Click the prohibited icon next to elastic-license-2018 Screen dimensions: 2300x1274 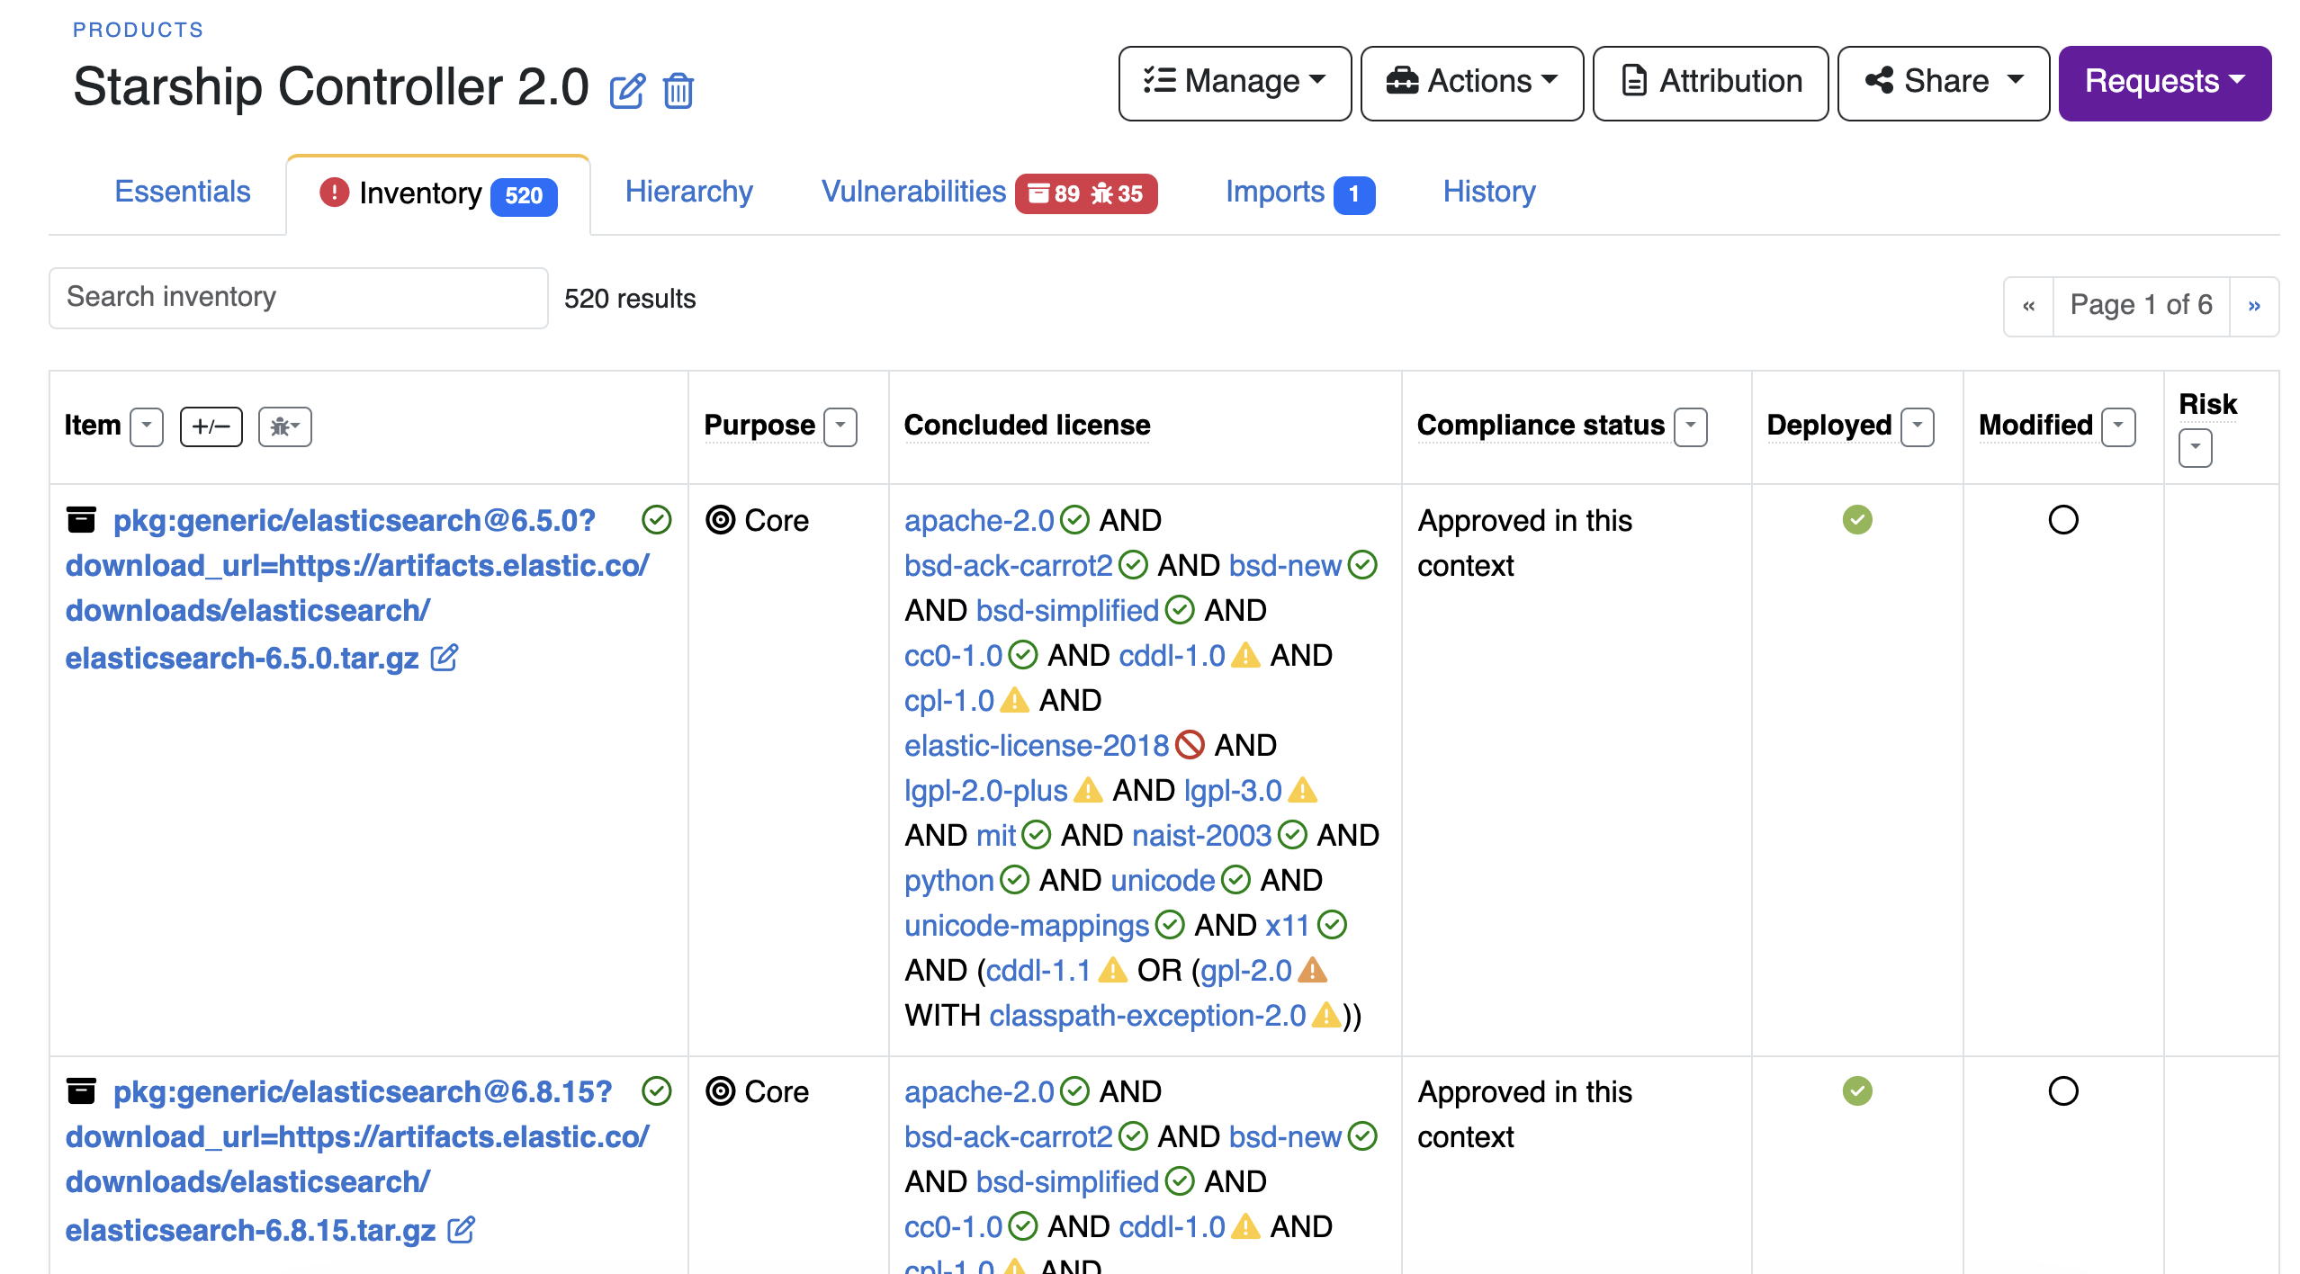(1190, 744)
